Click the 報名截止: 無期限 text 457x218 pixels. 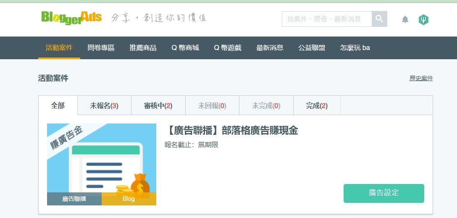tap(191, 145)
